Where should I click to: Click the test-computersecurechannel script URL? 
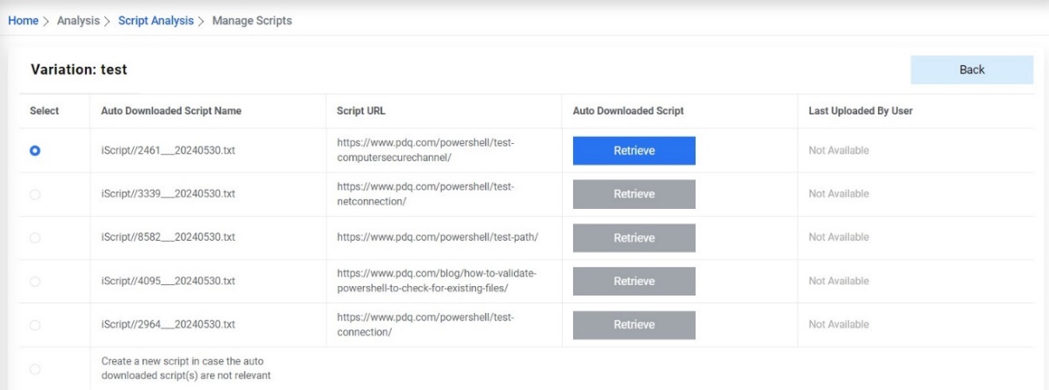click(x=426, y=151)
